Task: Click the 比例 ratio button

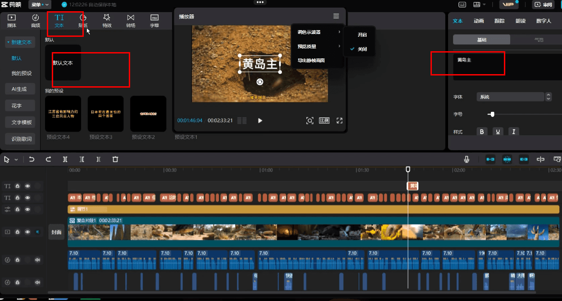Action: pos(324,120)
